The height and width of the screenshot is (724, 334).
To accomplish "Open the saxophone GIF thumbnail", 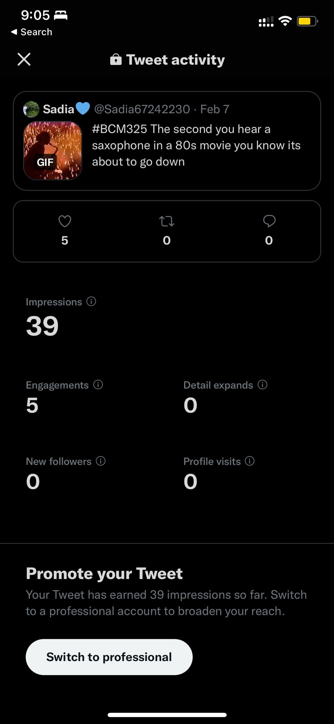I will tap(53, 151).
